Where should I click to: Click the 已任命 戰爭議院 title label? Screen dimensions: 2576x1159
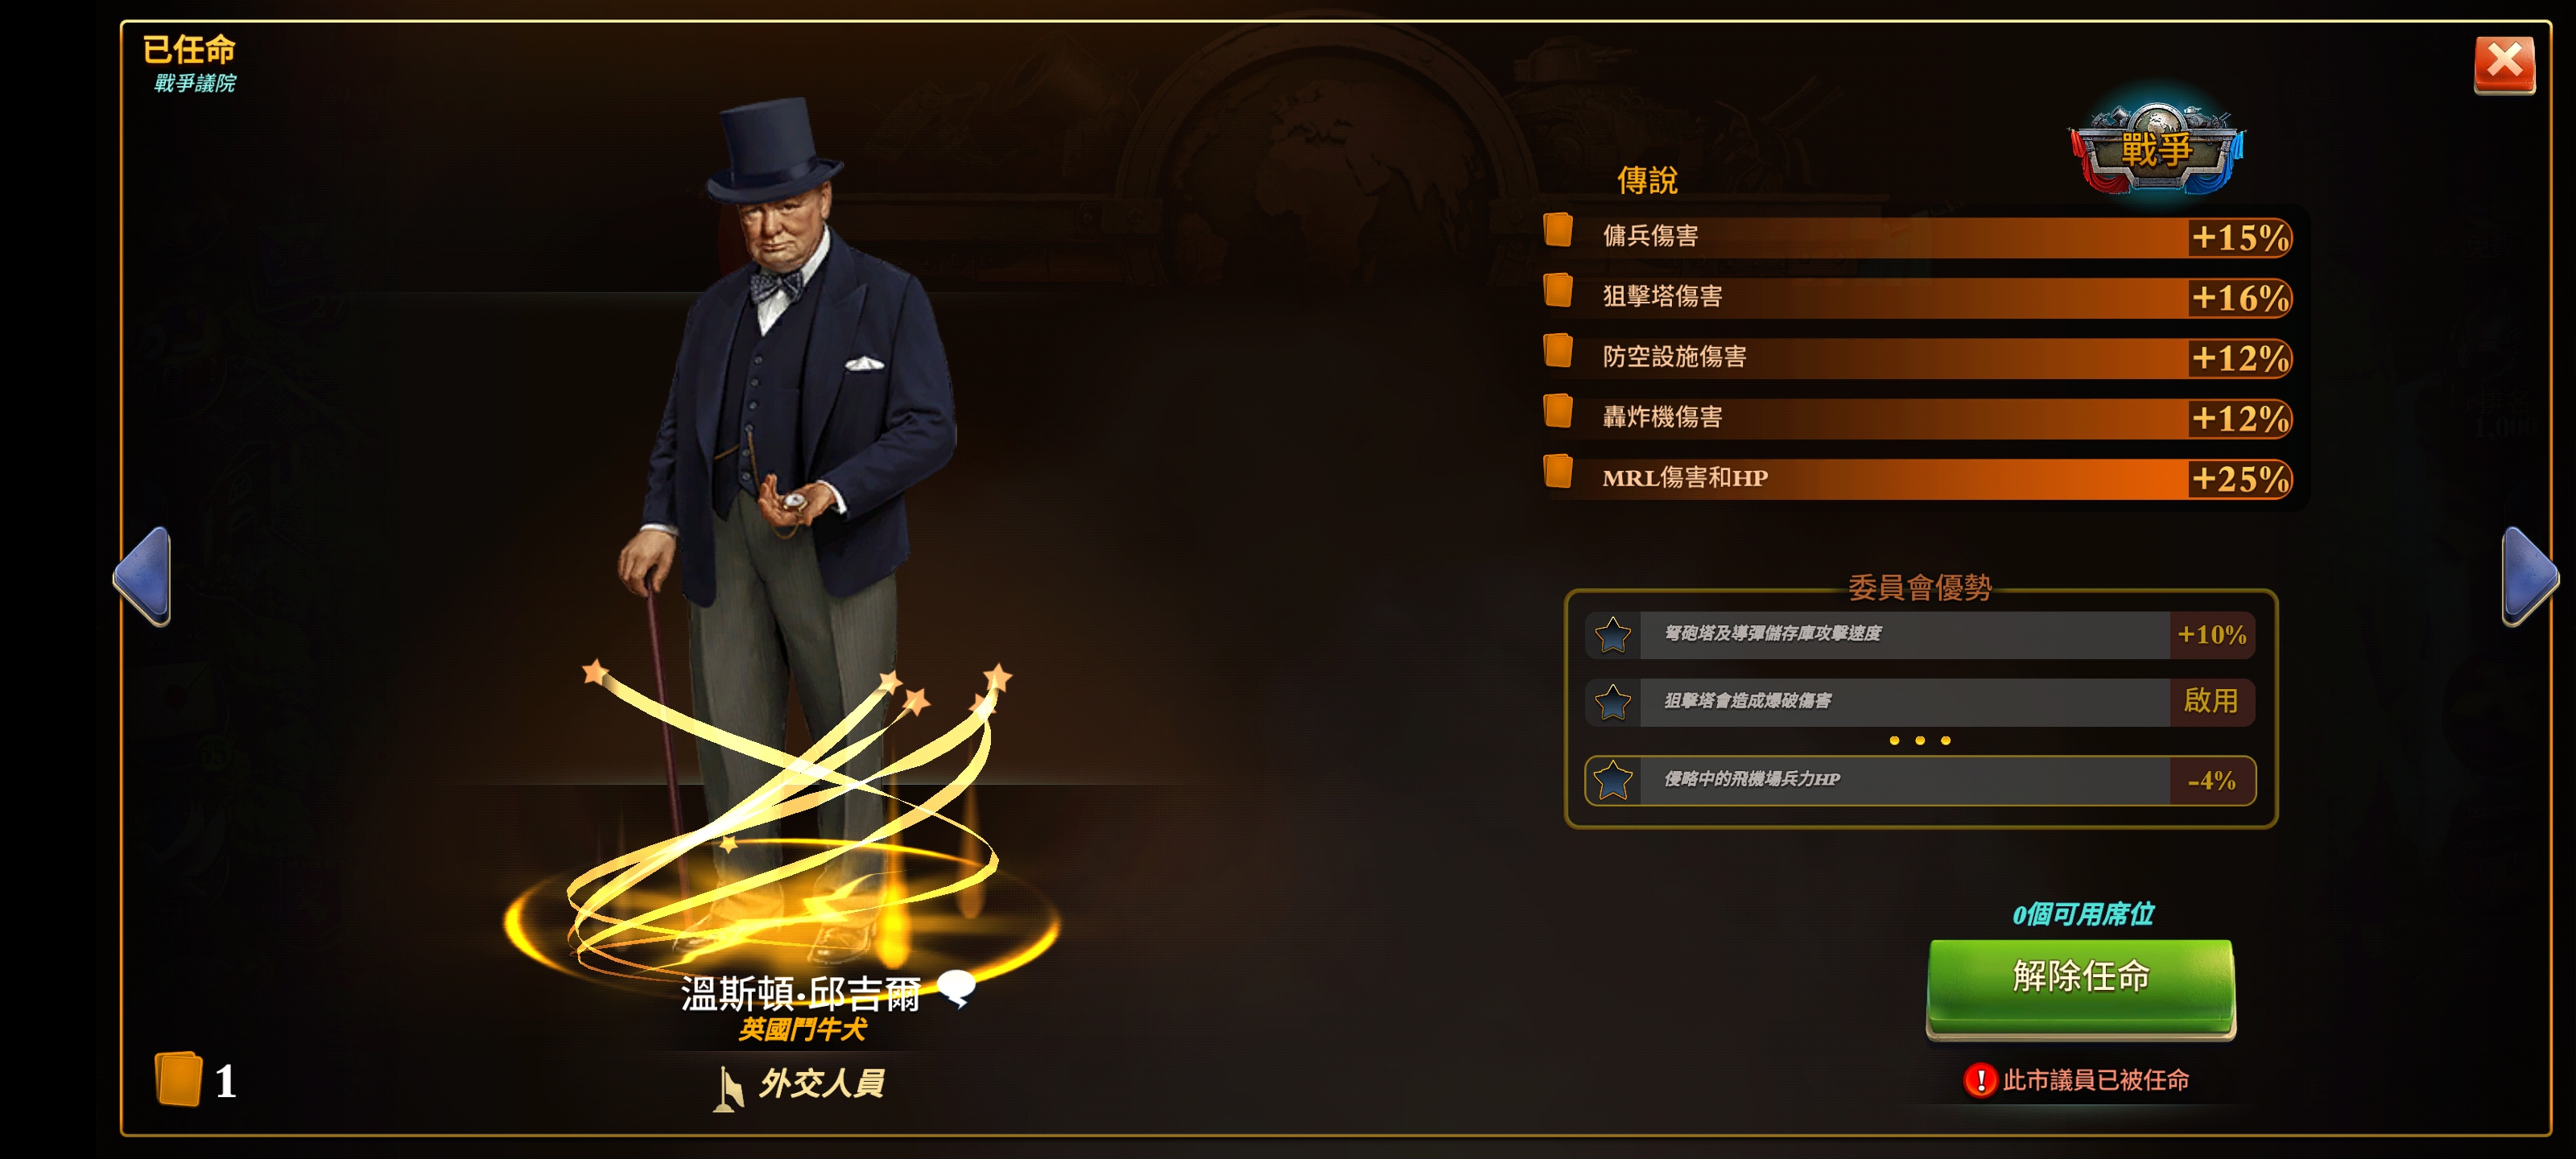click(x=189, y=63)
